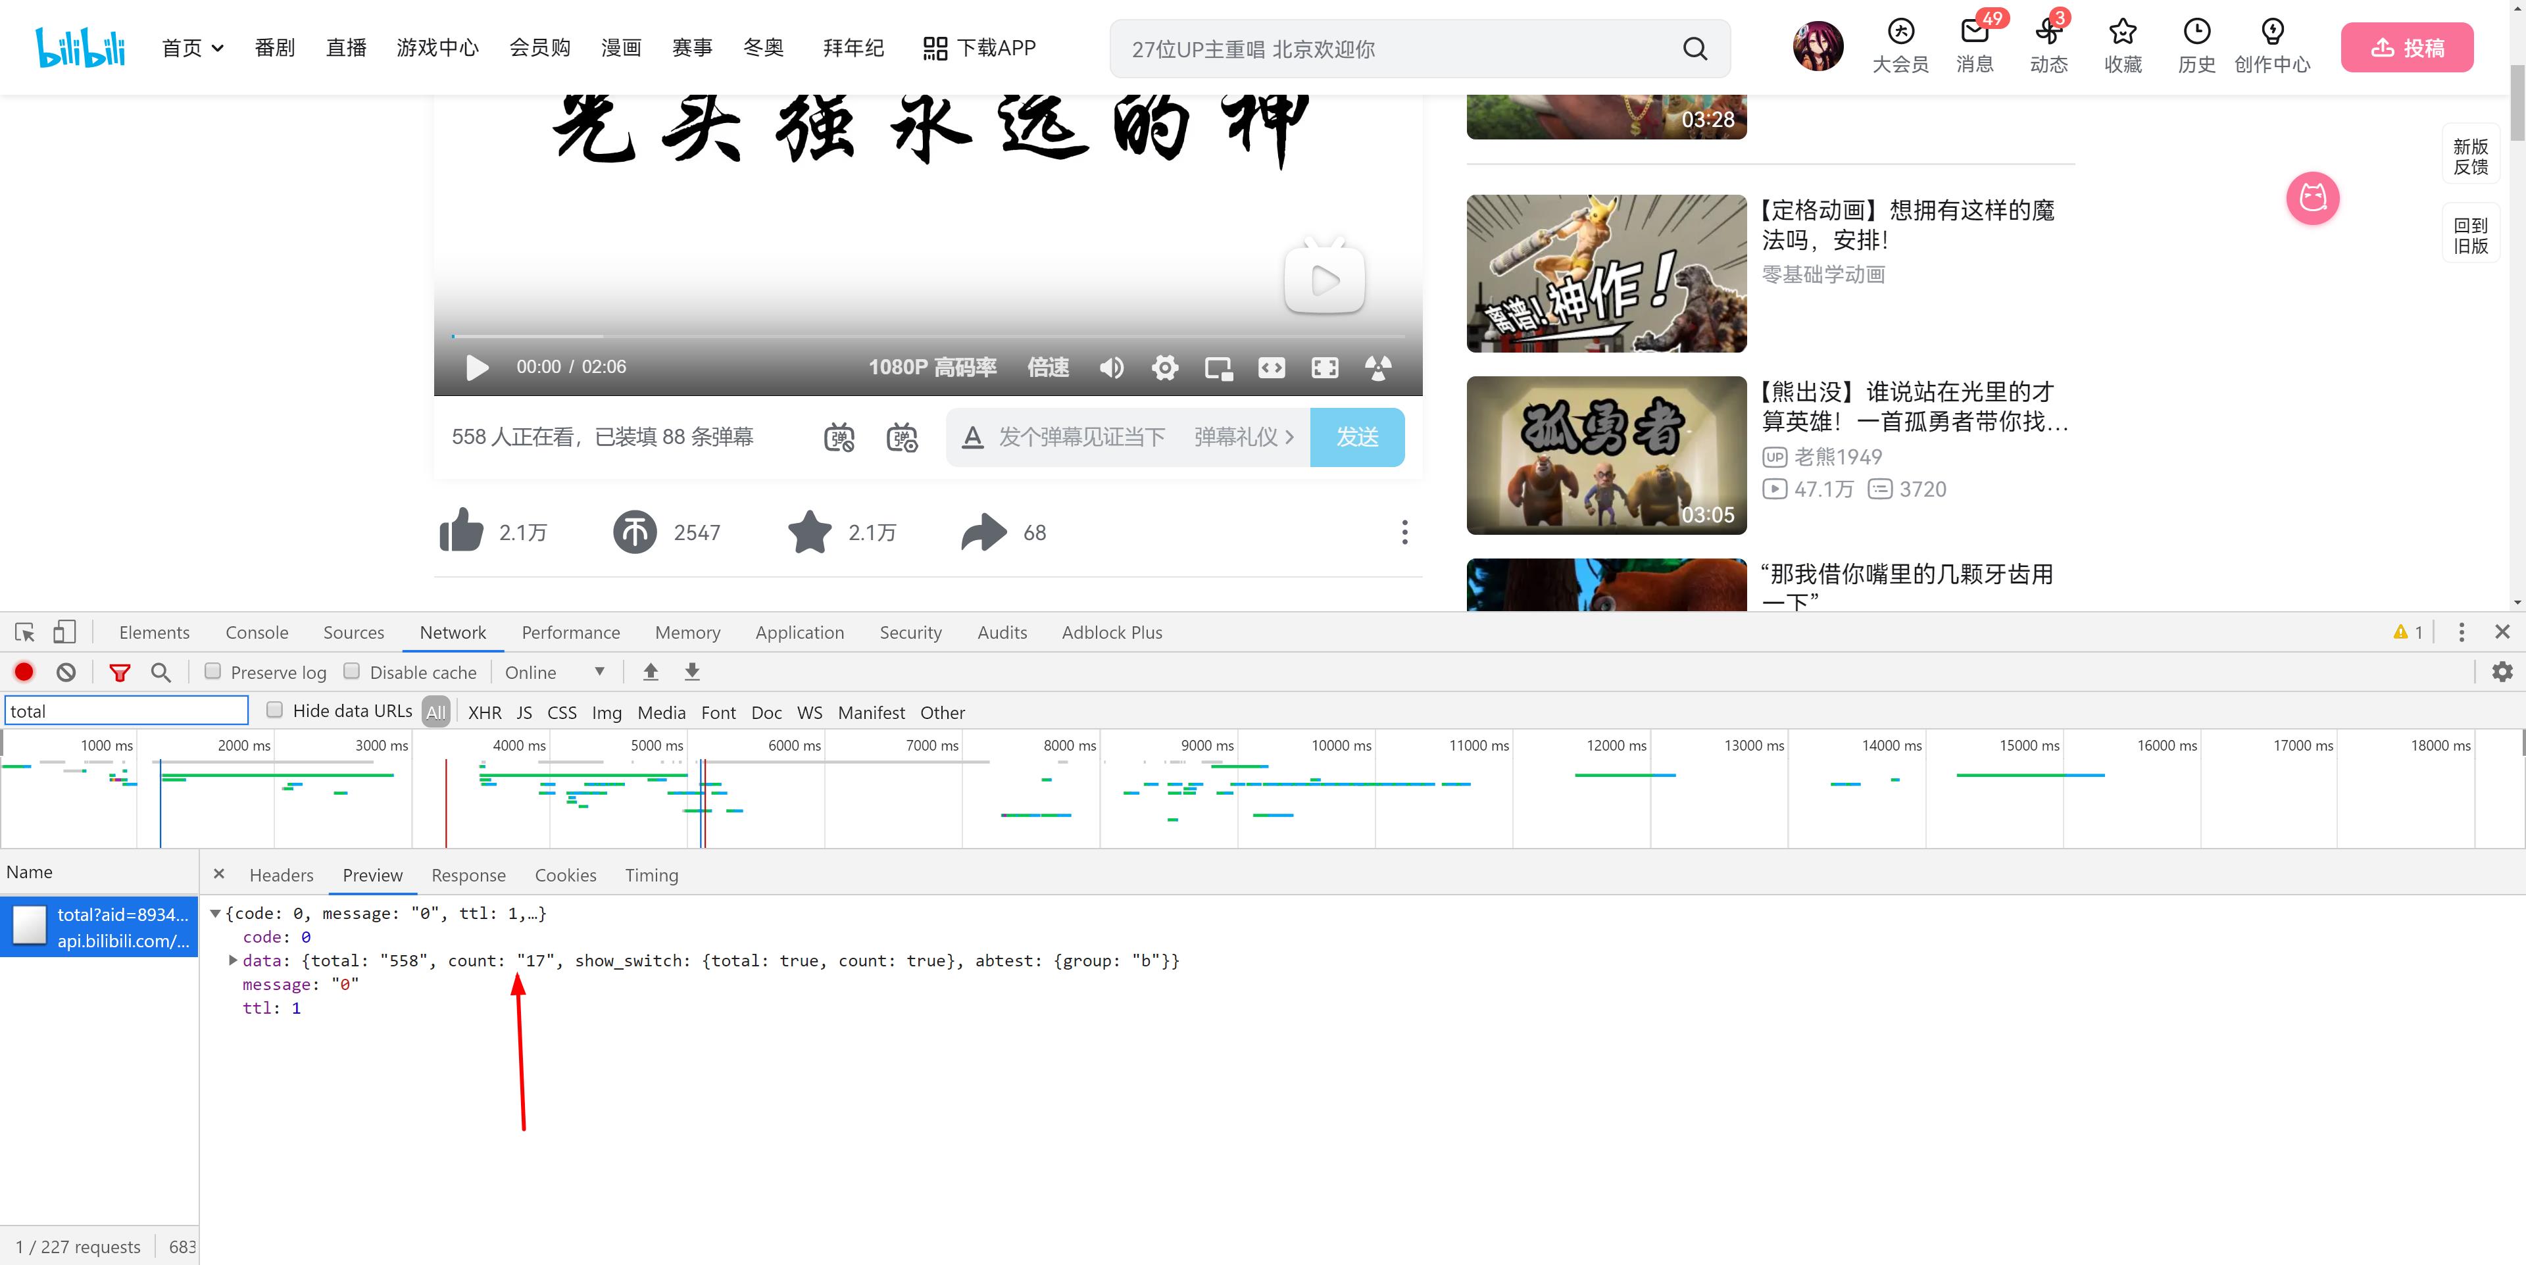Open 历史 history clock icon
The width and height of the screenshot is (2526, 1265).
tap(2196, 47)
